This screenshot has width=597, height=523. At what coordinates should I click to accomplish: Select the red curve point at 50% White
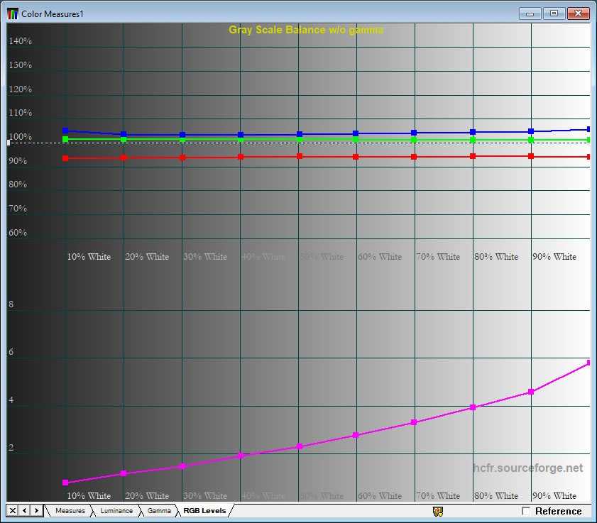(300, 156)
